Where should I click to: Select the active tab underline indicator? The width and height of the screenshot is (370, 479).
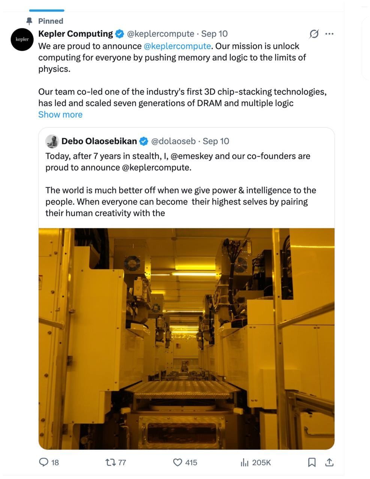coord(46,10)
